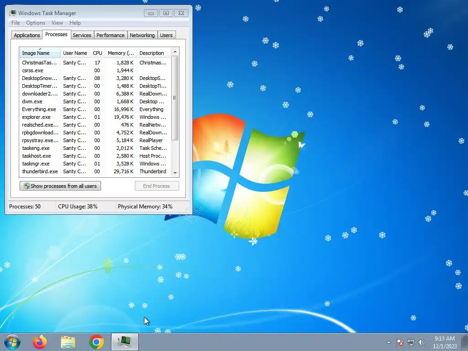Click the Physical Memory: 34% status entry

(145, 207)
